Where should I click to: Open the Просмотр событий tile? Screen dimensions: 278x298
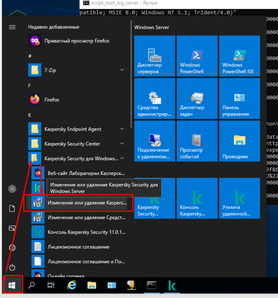[197, 141]
